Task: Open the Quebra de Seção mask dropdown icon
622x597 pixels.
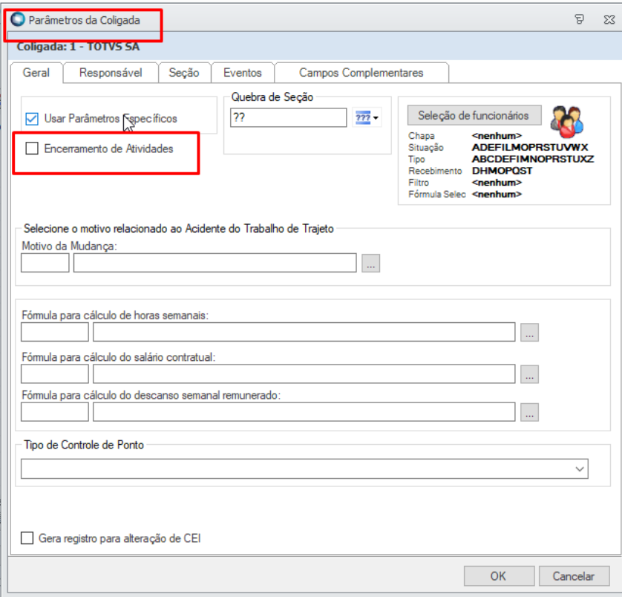Action: 367,117
